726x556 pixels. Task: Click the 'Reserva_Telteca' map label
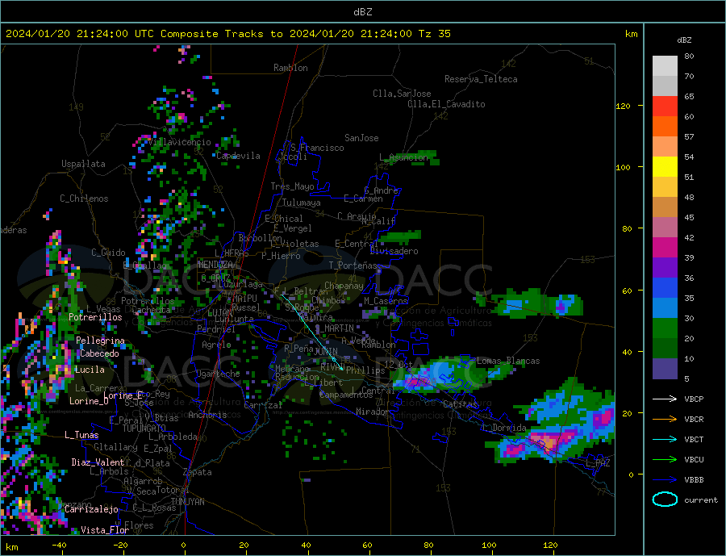pyautogui.click(x=481, y=79)
